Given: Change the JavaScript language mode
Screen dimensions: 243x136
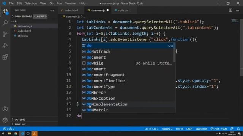Looking at the screenshot, I should point(201,129).
